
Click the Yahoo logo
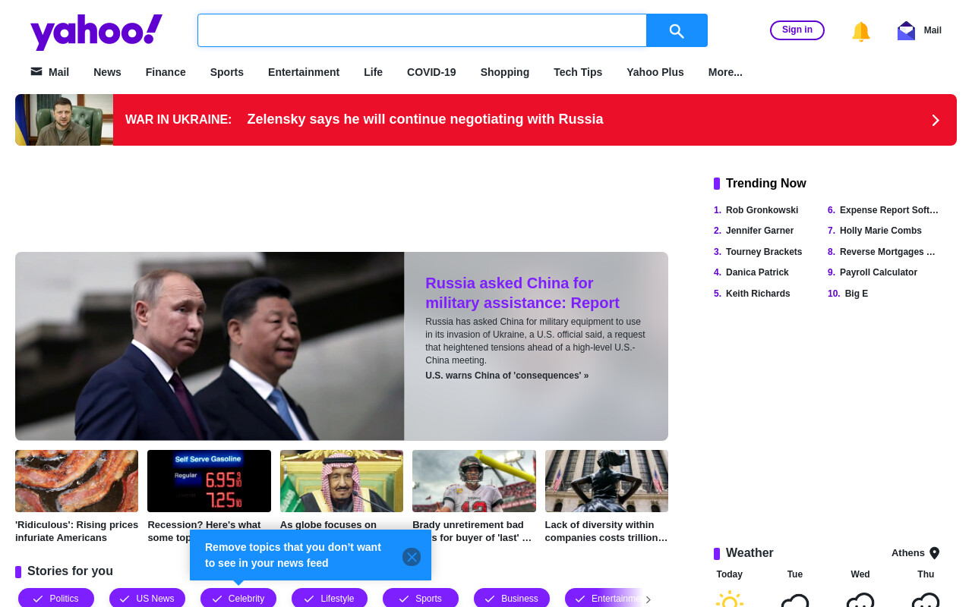(96, 32)
